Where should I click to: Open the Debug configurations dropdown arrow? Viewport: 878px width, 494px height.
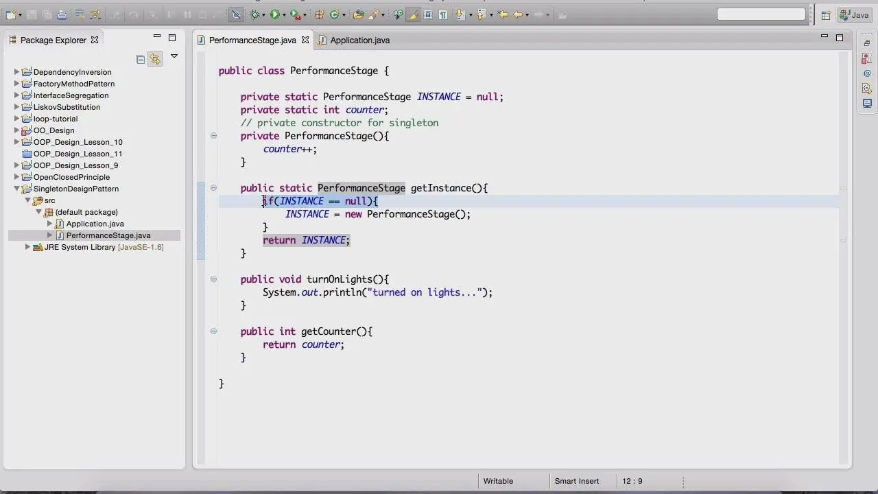pyautogui.click(x=263, y=14)
